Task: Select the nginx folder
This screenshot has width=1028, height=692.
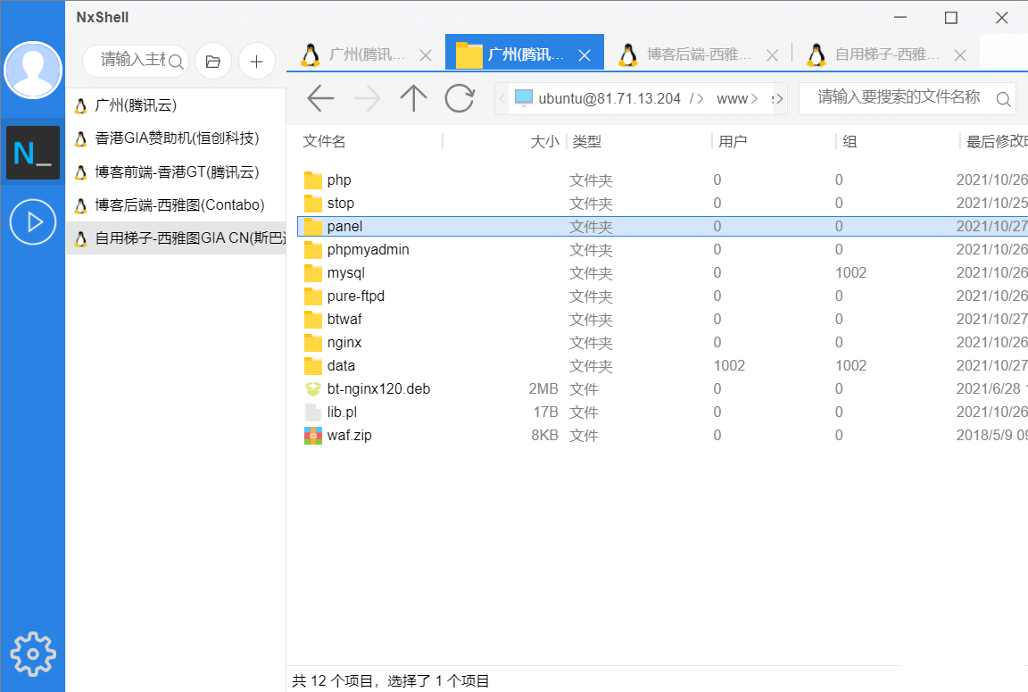Action: point(344,342)
